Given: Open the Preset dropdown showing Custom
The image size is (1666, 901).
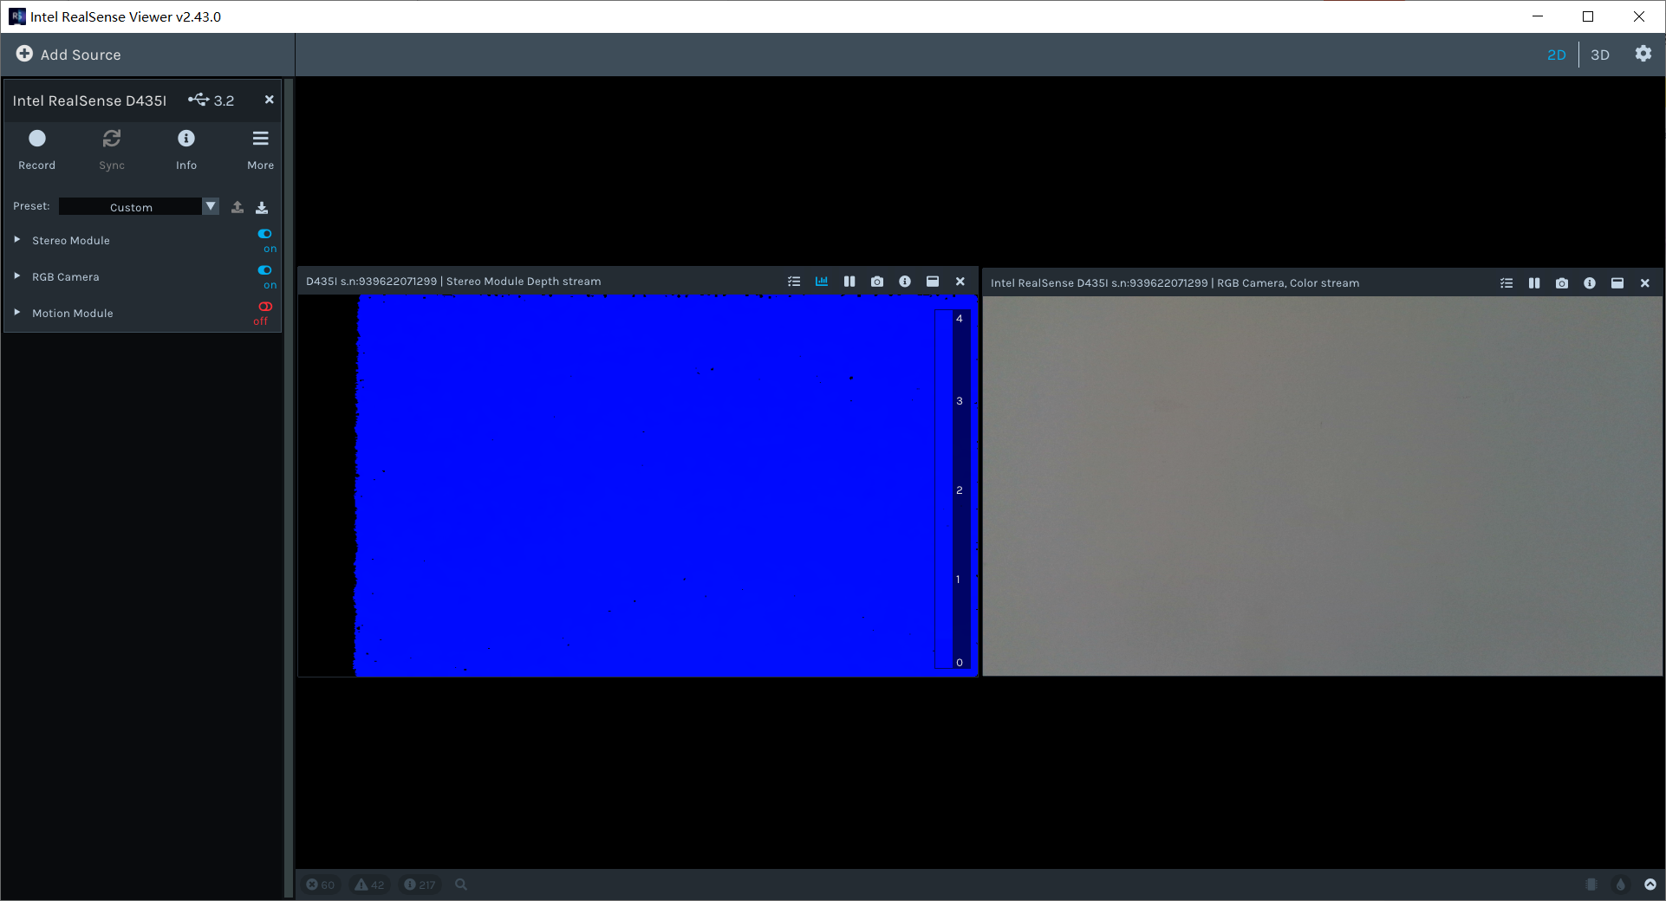Looking at the screenshot, I should click(139, 207).
